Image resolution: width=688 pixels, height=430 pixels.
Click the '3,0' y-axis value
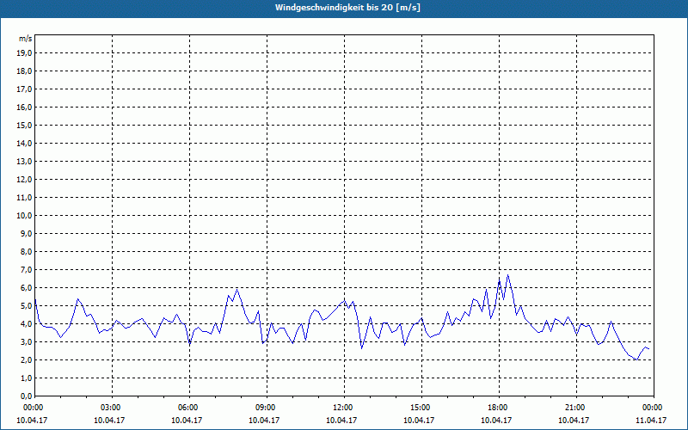27,341
